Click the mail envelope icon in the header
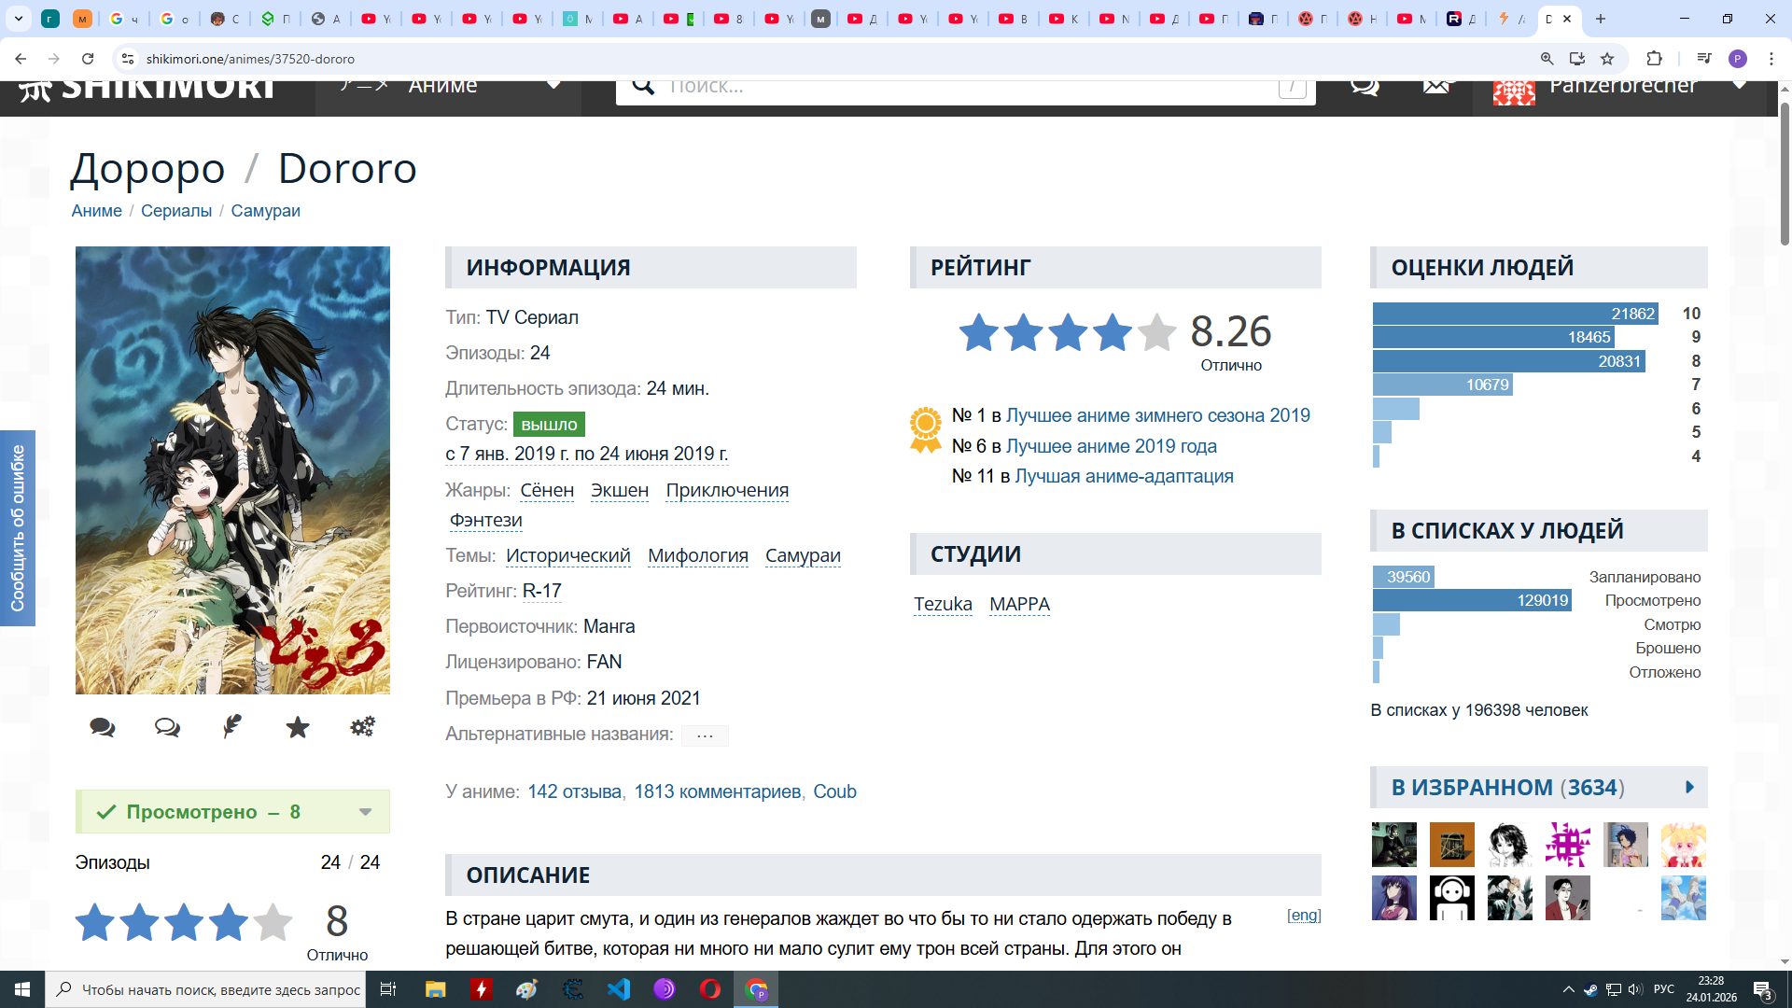This screenshot has height=1008, width=1792. pyautogui.click(x=1437, y=86)
